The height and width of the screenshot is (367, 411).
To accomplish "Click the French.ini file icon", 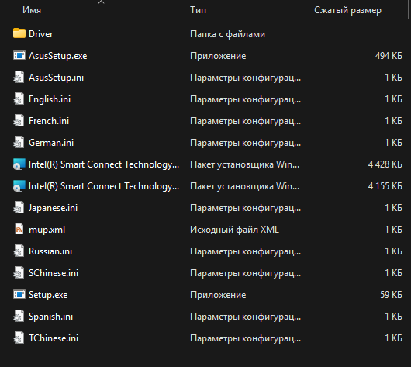I will point(19,121).
